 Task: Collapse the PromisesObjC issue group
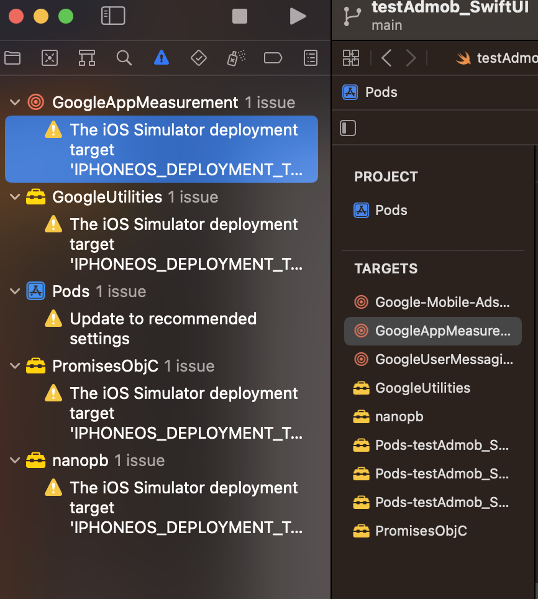(14, 366)
